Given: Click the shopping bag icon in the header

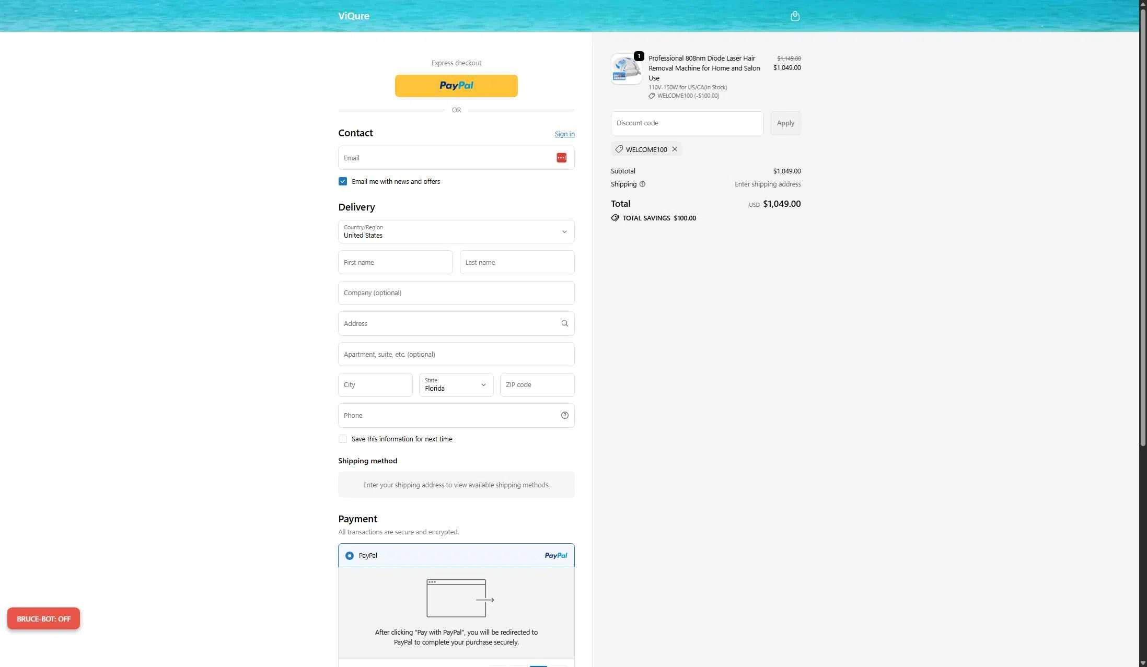Looking at the screenshot, I should (795, 16).
